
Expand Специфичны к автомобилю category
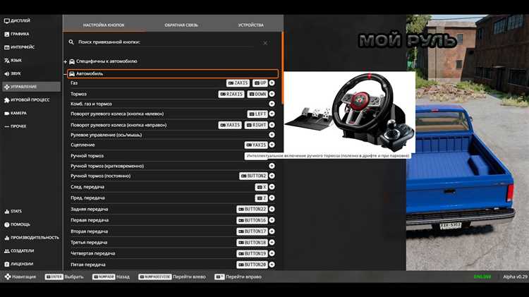coord(103,61)
